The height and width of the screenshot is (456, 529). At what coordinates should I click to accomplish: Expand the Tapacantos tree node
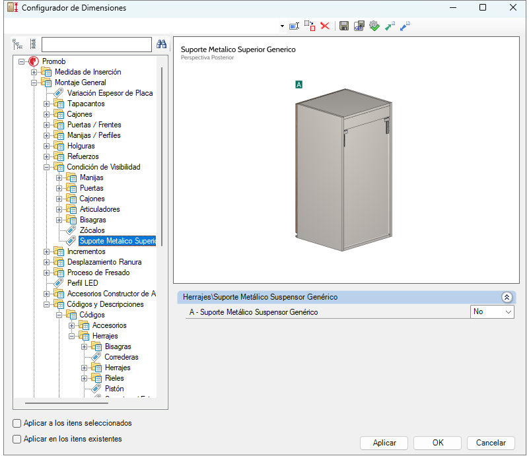(x=46, y=104)
